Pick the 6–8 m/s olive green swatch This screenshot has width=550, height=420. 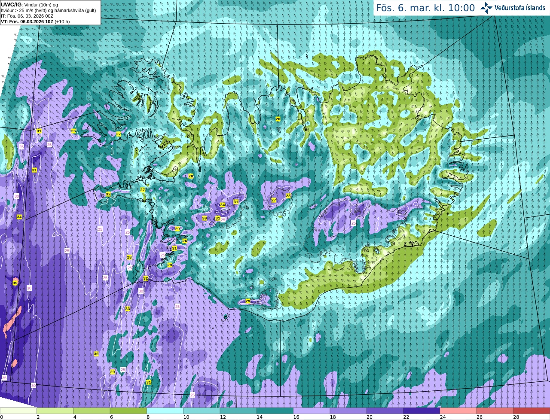click(x=128, y=411)
